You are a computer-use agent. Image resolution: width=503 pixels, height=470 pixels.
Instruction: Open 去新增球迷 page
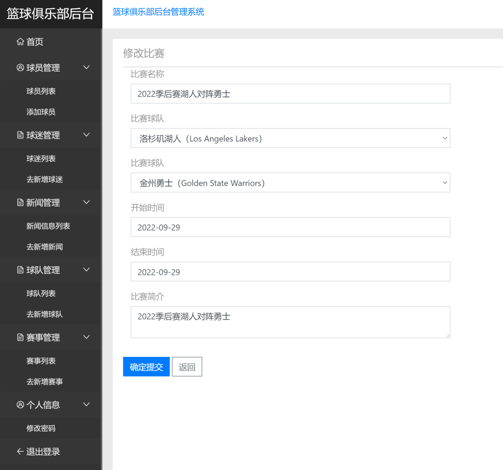45,179
